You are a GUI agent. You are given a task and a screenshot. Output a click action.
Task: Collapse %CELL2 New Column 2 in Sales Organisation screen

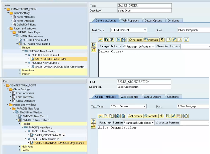coord(26,139)
